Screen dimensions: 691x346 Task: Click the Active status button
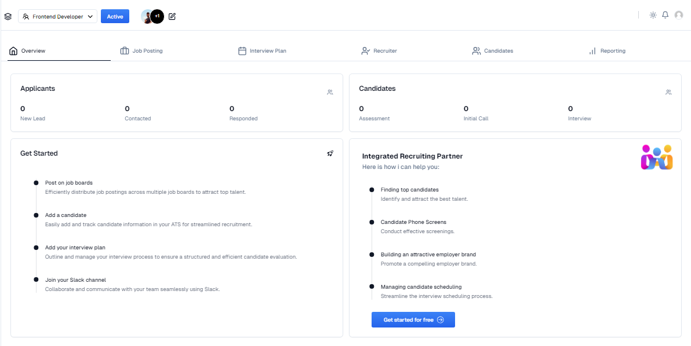[115, 17]
